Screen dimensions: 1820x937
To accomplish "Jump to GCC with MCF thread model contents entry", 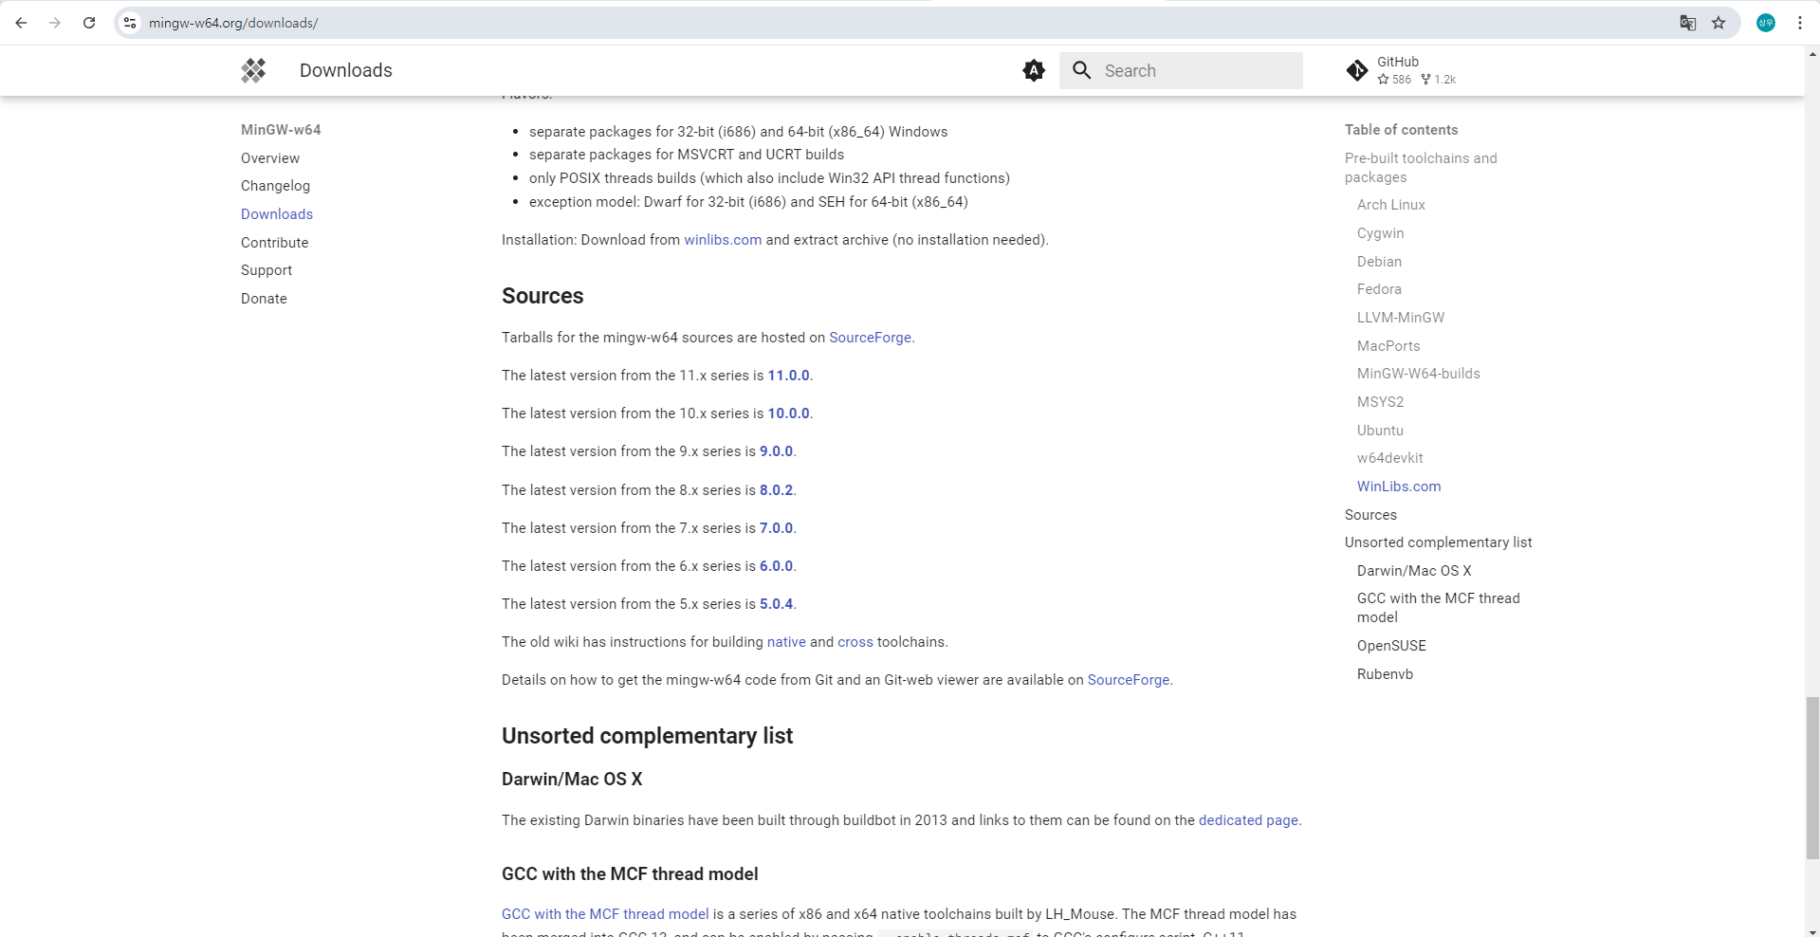I will click(x=1438, y=608).
